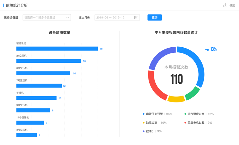Click the 迄止月份 field label

[x=85, y=18]
